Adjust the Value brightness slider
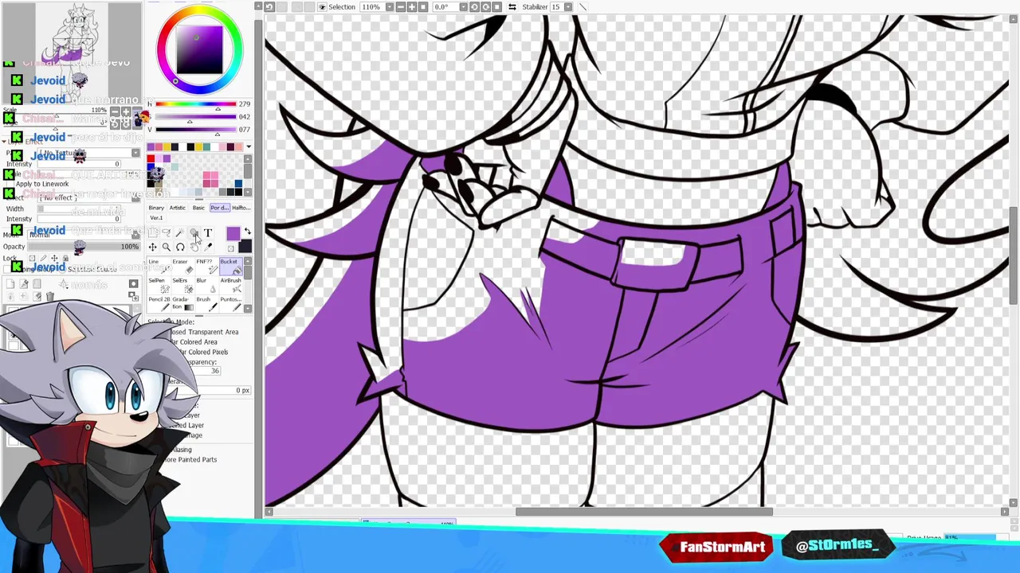This screenshot has height=573, width=1020. click(x=195, y=129)
